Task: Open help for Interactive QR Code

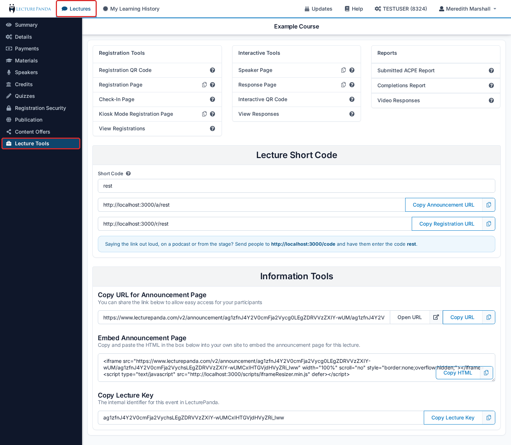Action: [x=352, y=99]
